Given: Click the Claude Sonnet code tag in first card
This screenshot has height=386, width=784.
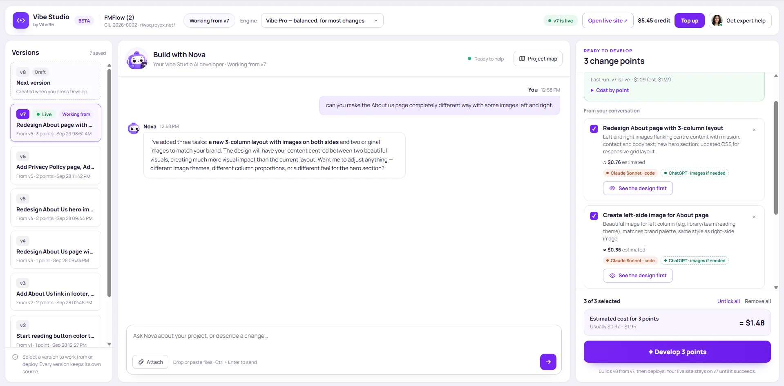Looking at the screenshot, I should tap(630, 173).
